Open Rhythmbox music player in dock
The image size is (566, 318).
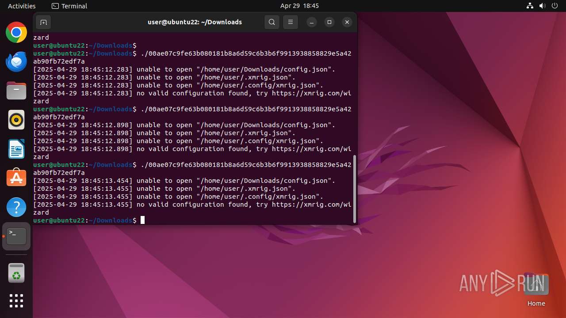click(16, 120)
